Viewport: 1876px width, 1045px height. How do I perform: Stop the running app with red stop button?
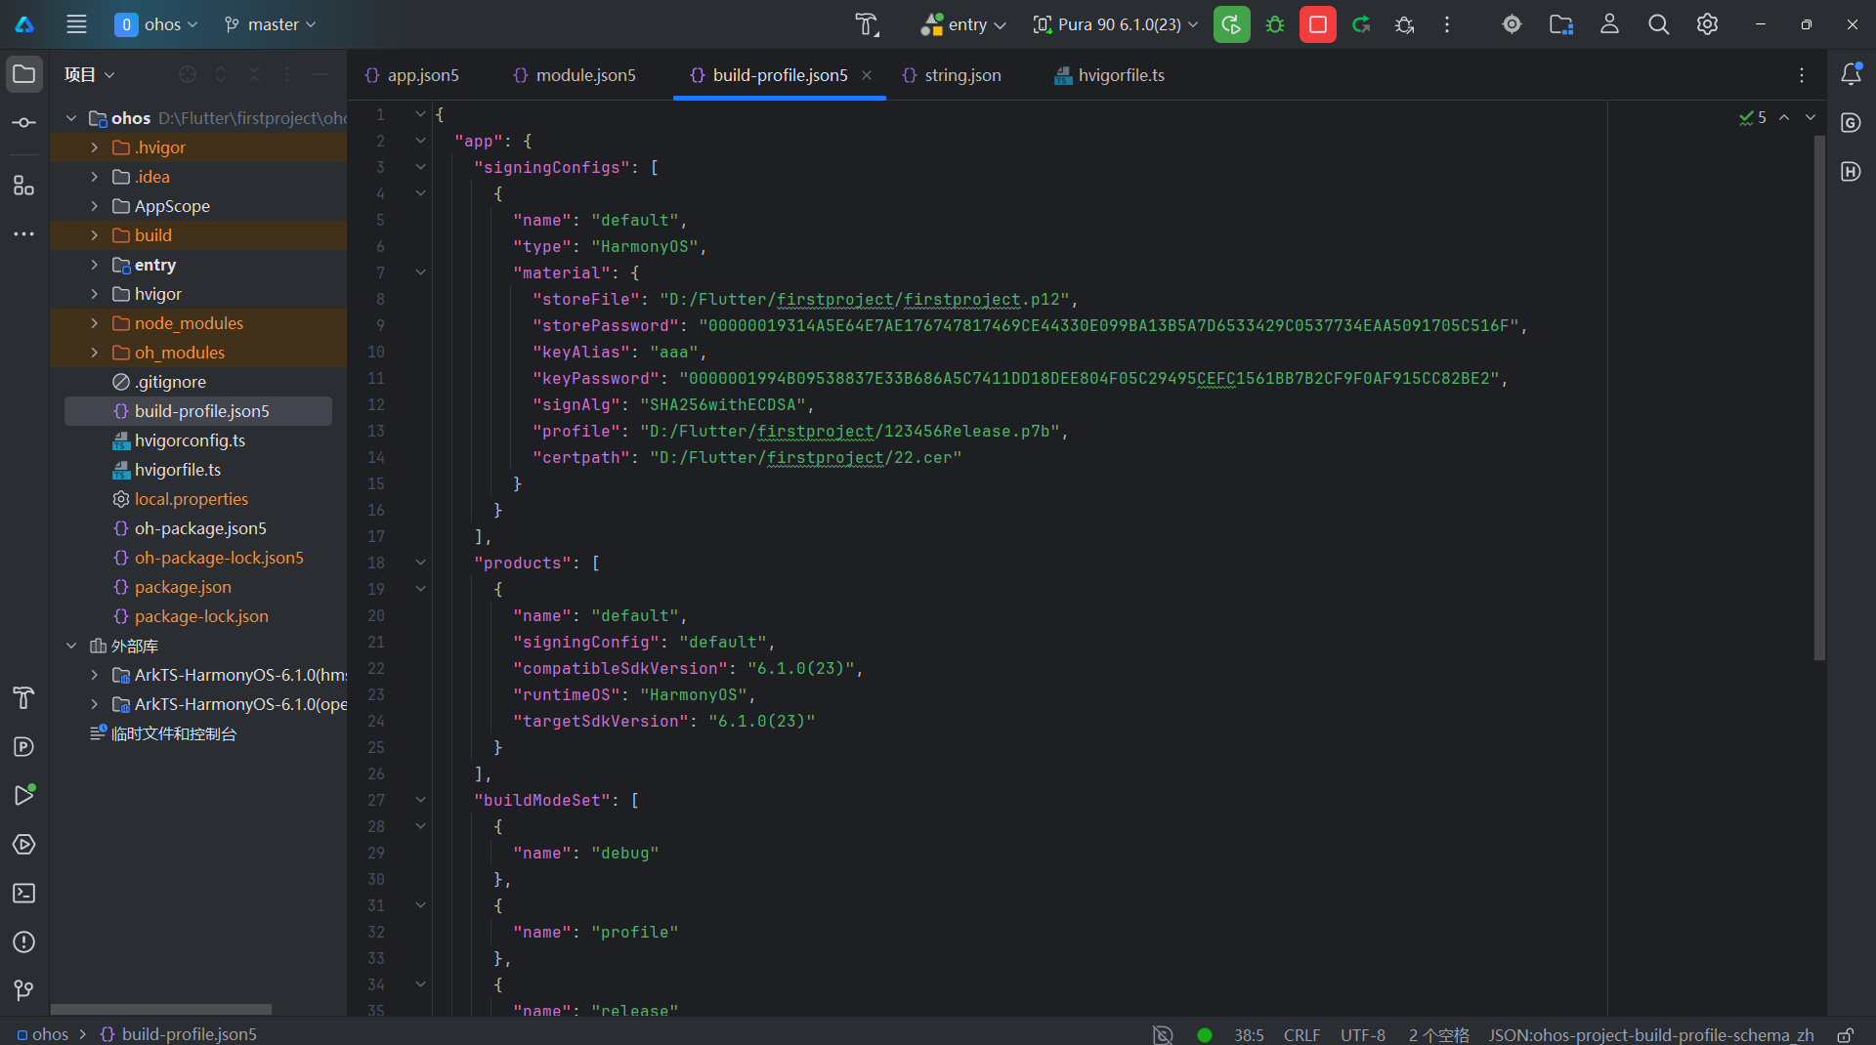(x=1317, y=24)
